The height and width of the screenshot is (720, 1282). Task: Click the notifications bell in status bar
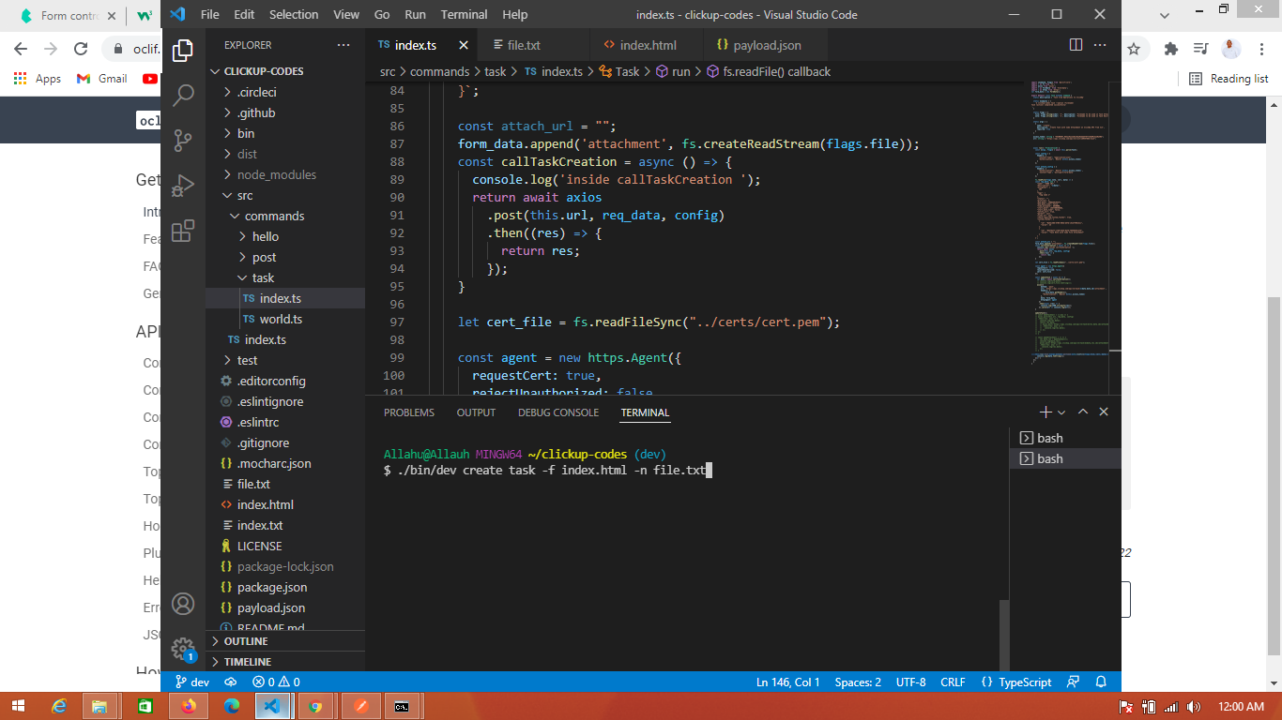[1101, 682]
